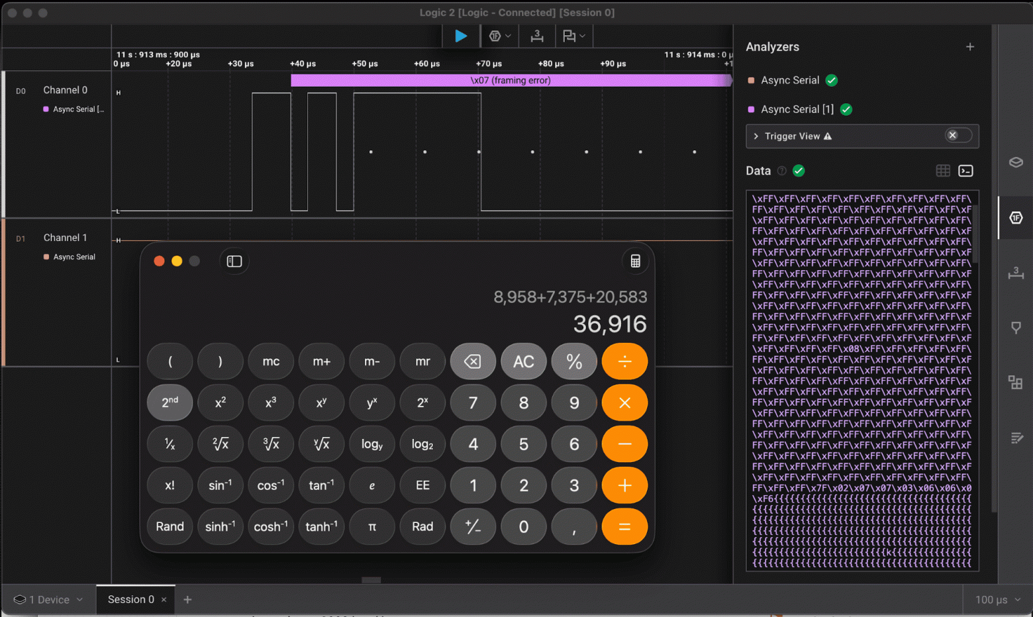Click the purple color swatch for Async Serial [1]
This screenshot has width=1033, height=617.
[x=751, y=109]
